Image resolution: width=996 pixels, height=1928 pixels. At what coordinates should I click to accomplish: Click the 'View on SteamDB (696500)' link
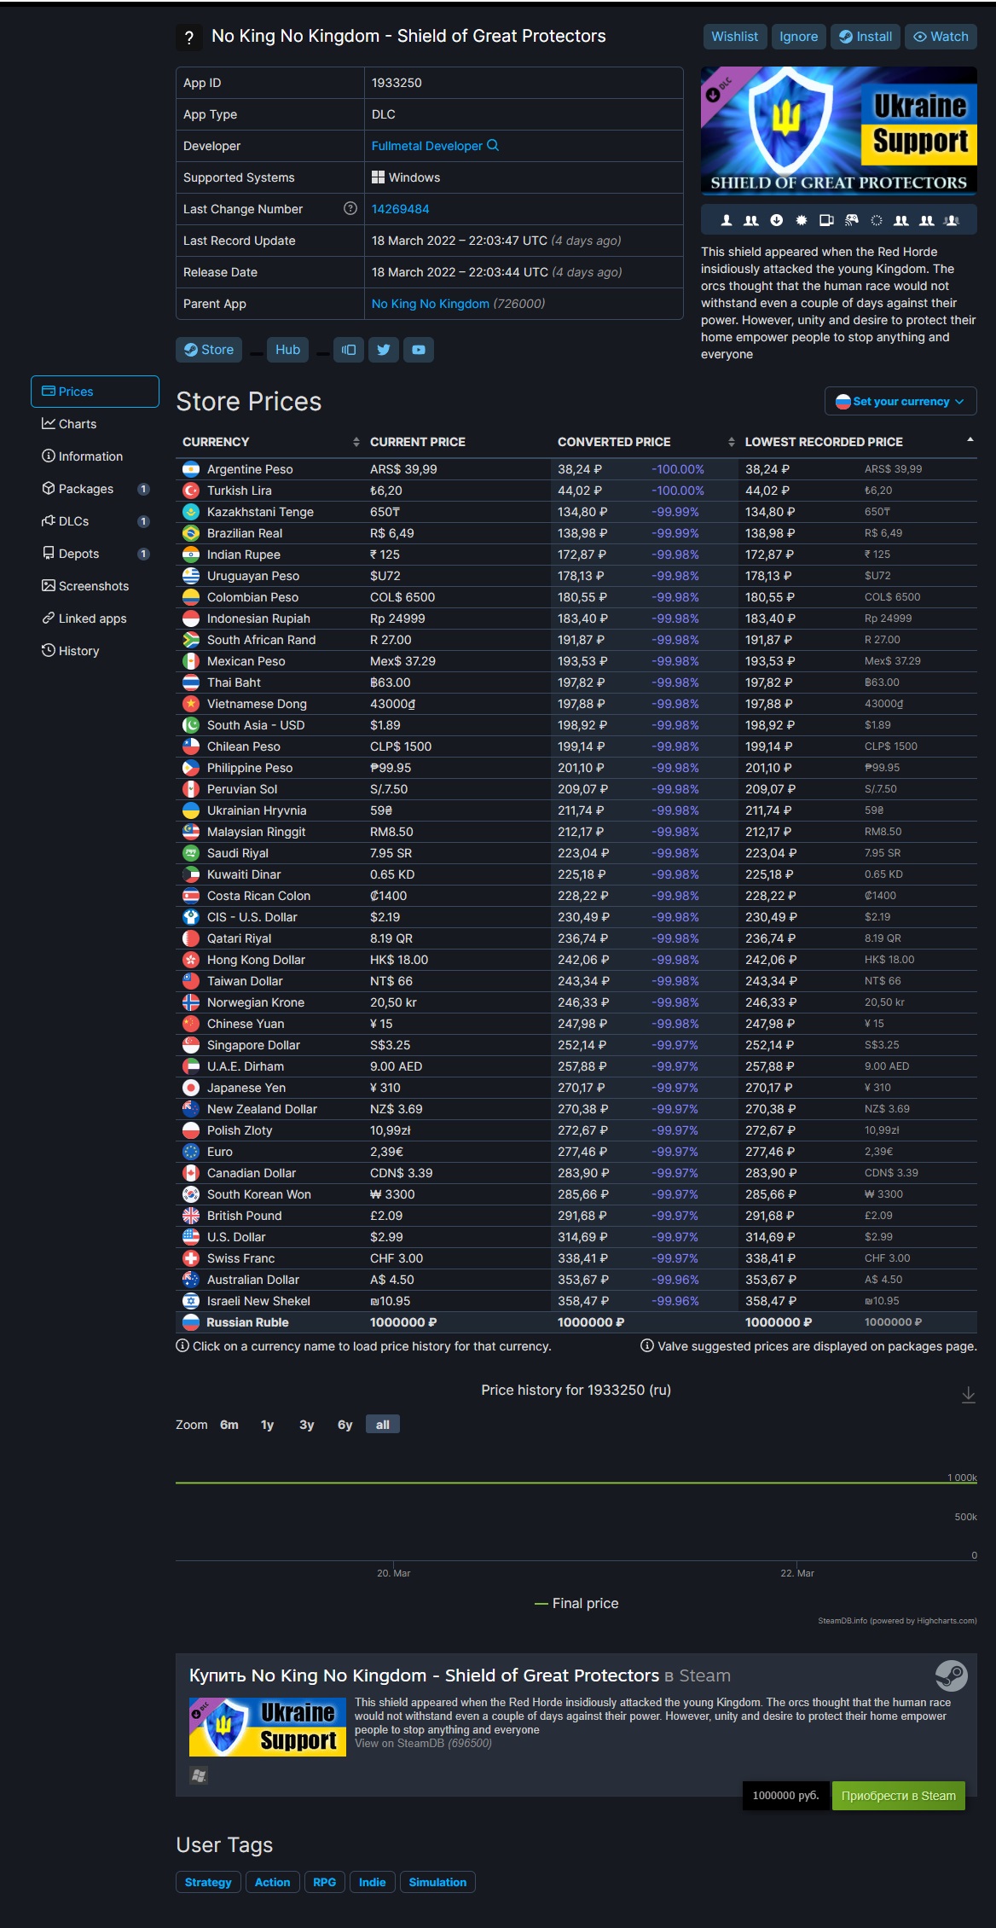[423, 1743]
